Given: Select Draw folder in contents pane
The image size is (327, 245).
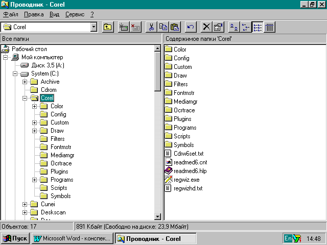Looking at the screenshot, I should click(x=176, y=76).
